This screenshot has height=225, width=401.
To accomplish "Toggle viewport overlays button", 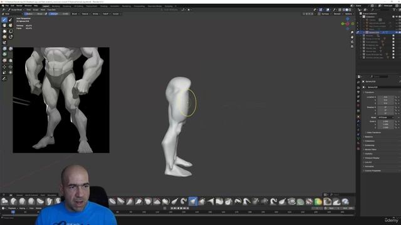I will click(328, 10).
